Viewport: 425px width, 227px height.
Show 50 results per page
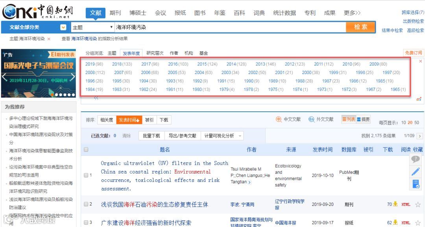pos(417,122)
